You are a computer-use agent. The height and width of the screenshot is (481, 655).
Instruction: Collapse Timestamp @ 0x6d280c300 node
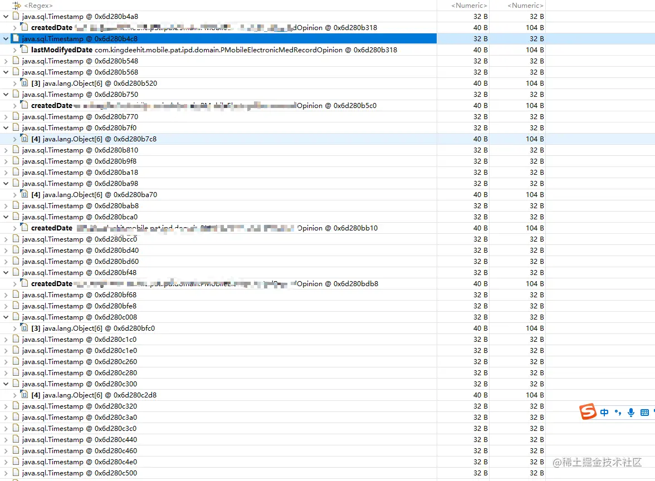coord(6,384)
